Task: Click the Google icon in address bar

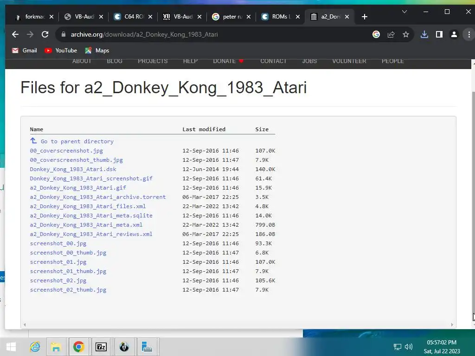Action: (376, 34)
